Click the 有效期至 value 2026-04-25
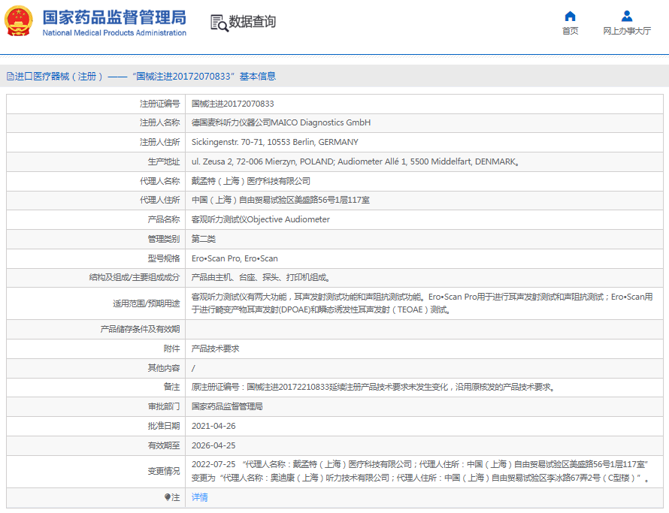This screenshot has width=669, height=513. pos(213,445)
